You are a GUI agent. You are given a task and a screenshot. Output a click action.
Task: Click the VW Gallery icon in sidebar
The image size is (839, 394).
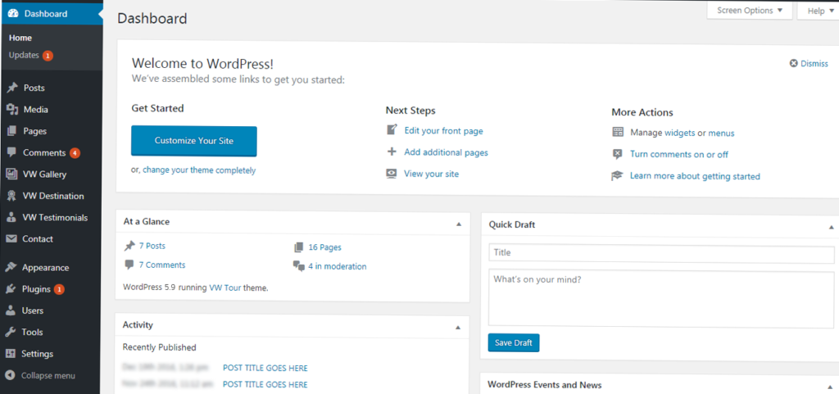click(x=11, y=174)
